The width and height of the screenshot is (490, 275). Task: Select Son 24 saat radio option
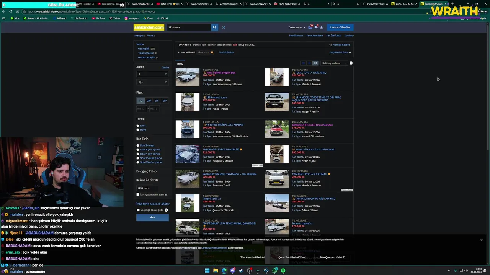(x=138, y=146)
